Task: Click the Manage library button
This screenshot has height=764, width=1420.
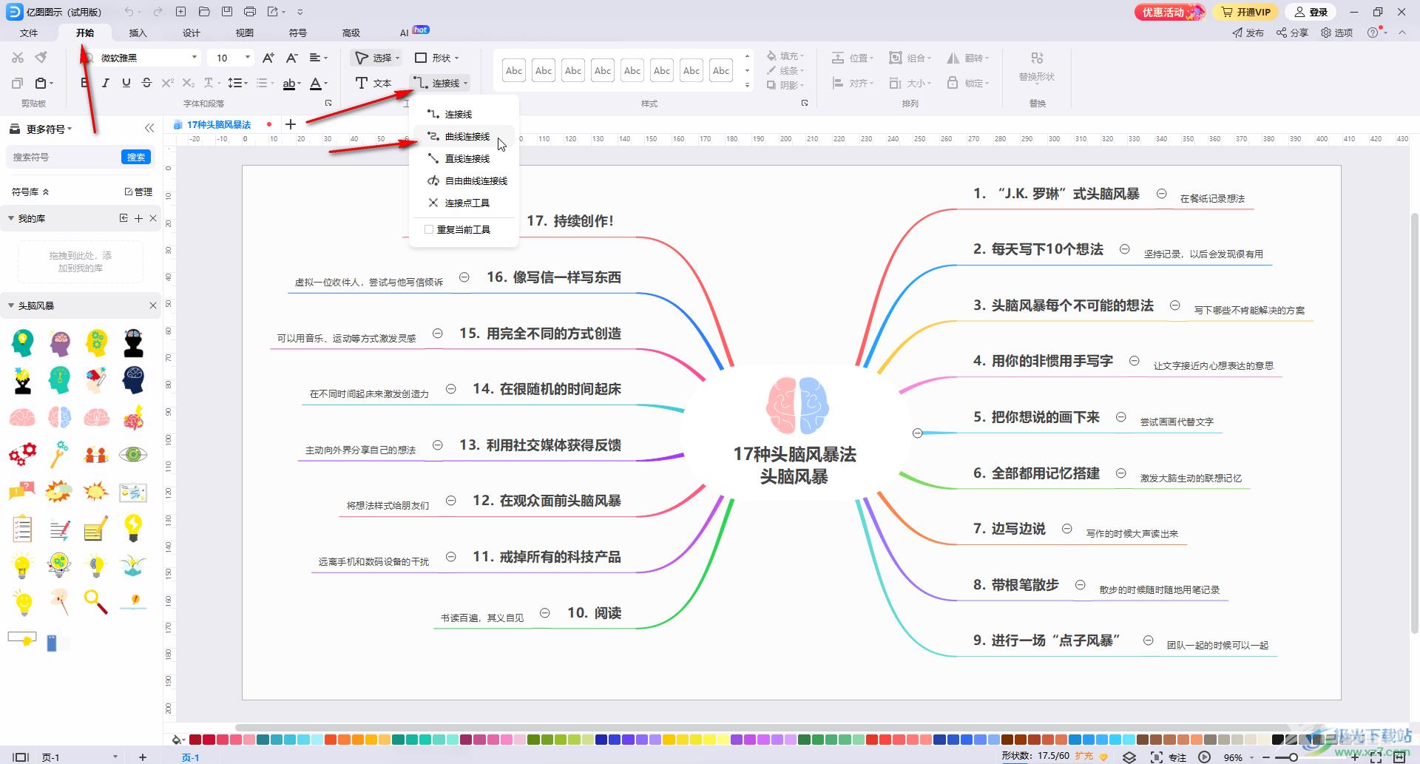Action: click(x=138, y=192)
